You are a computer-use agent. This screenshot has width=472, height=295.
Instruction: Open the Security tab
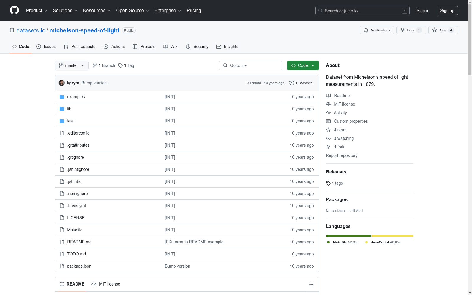(x=197, y=47)
